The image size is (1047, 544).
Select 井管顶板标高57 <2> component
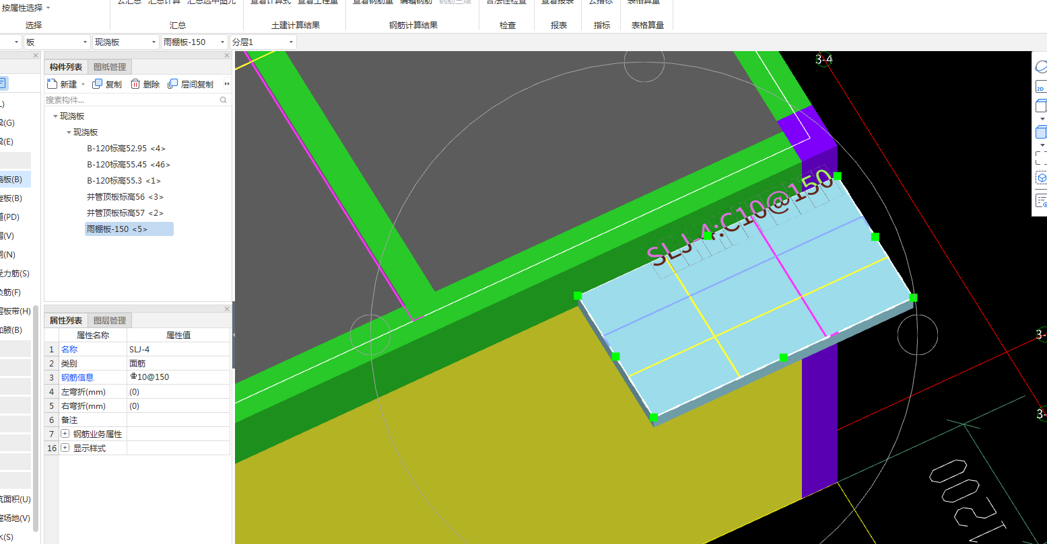click(x=125, y=213)
